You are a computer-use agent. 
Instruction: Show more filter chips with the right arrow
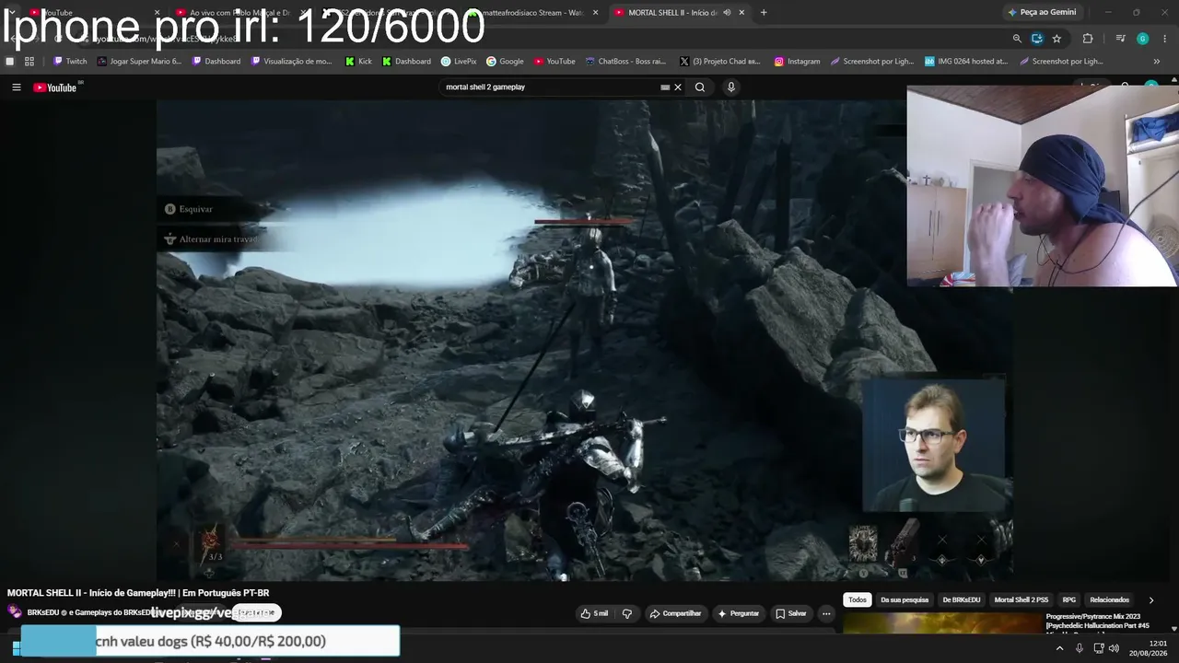tap(1150, 599)
